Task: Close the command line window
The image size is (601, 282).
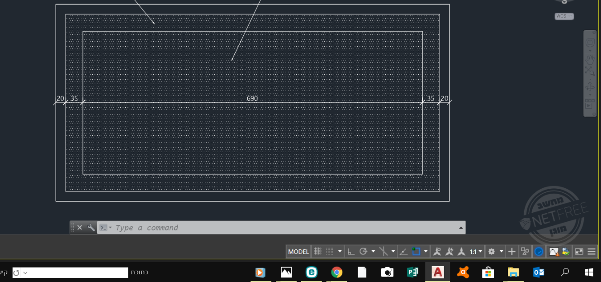Action: pos(80,228)
